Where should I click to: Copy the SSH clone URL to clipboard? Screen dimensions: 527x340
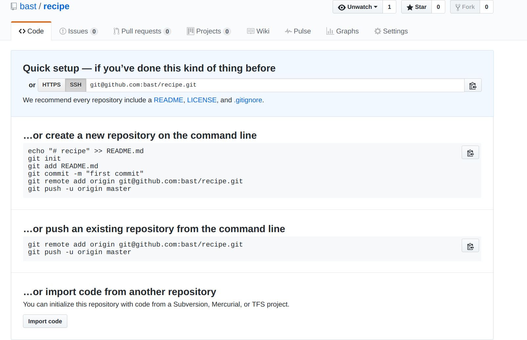[472, 86]
